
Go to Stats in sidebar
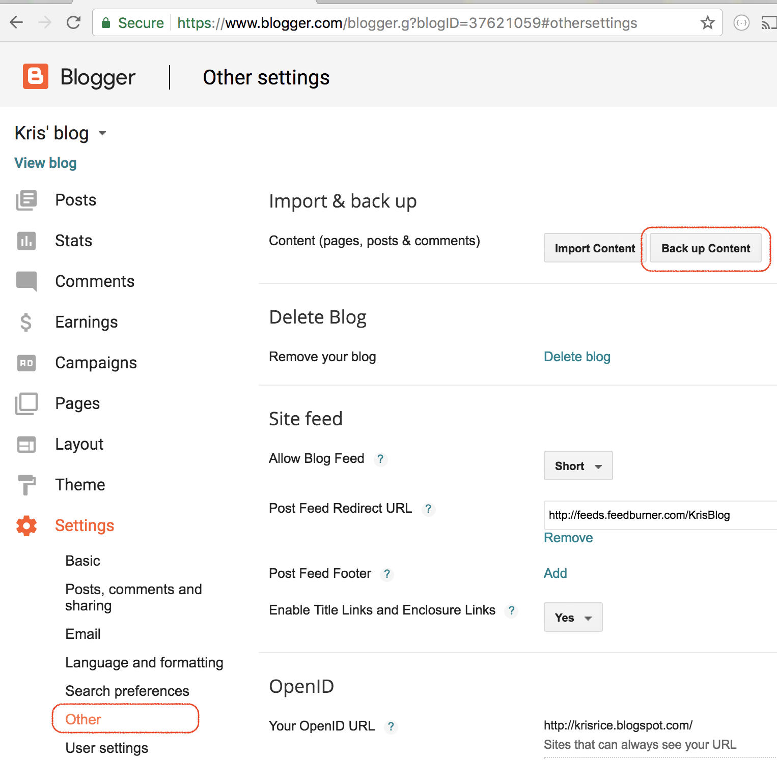73,241
